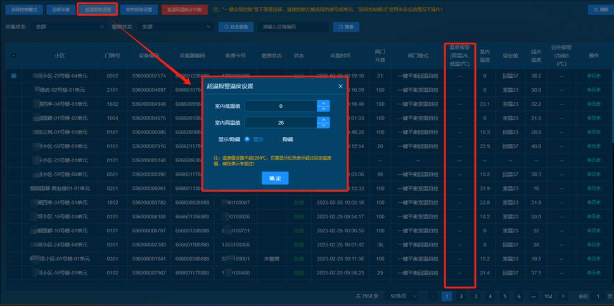
Task: Open the 超温报警设置 tab button
Action: [98, 10]
